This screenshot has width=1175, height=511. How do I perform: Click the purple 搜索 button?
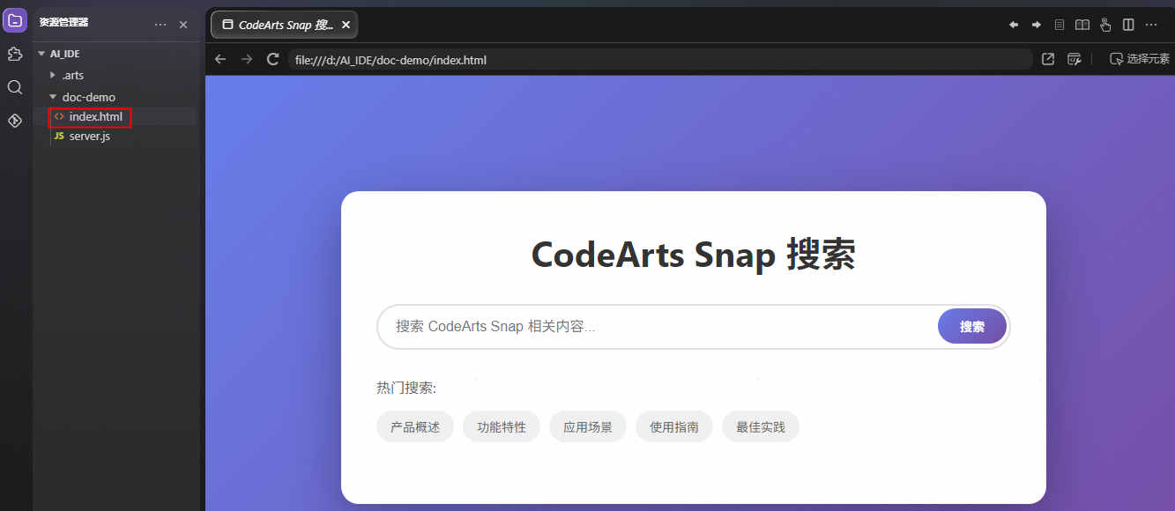pyautogui.click(x=971, y=327)
